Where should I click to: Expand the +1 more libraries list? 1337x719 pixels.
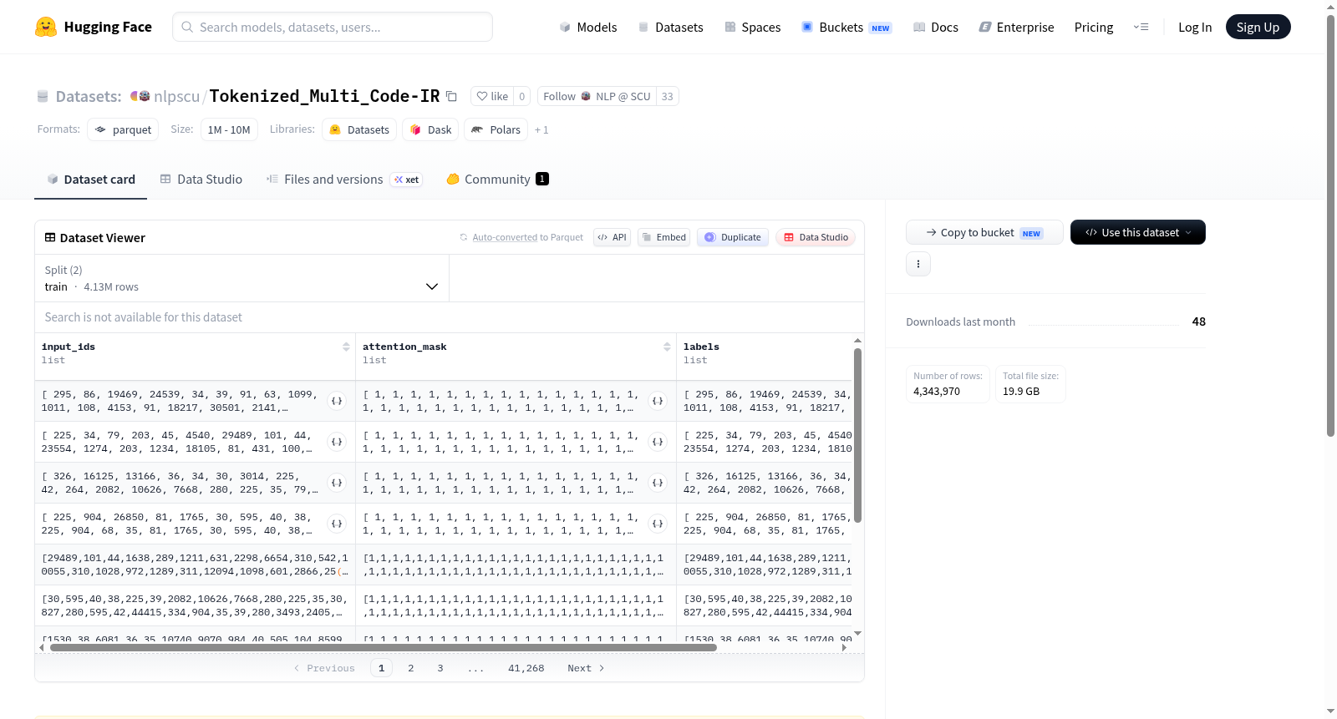[x=541, y=129]
